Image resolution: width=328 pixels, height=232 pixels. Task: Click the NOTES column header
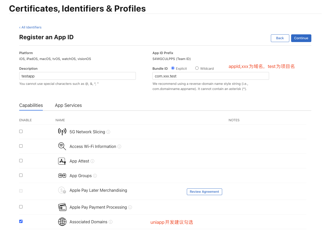[234, 120]
